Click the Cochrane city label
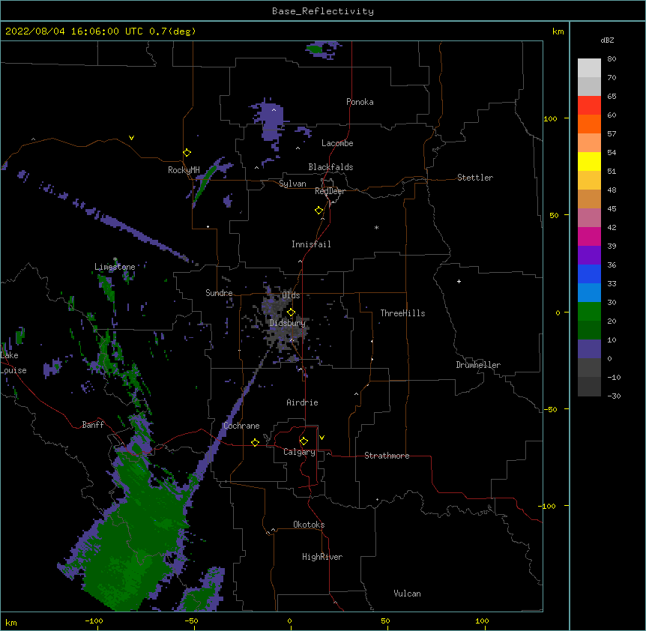 click(x=241, y=426)
